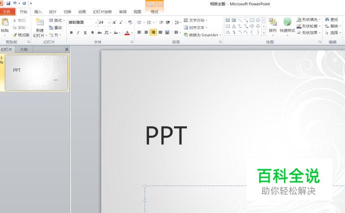
Task: Click the Save icon in quick access toolbar
Action: coord(8,3)
